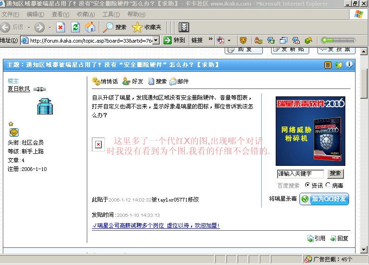Viewport: 369px width, 265px height.
Task: Open the 查看(V) menu
Action: [x=60, y=14]
